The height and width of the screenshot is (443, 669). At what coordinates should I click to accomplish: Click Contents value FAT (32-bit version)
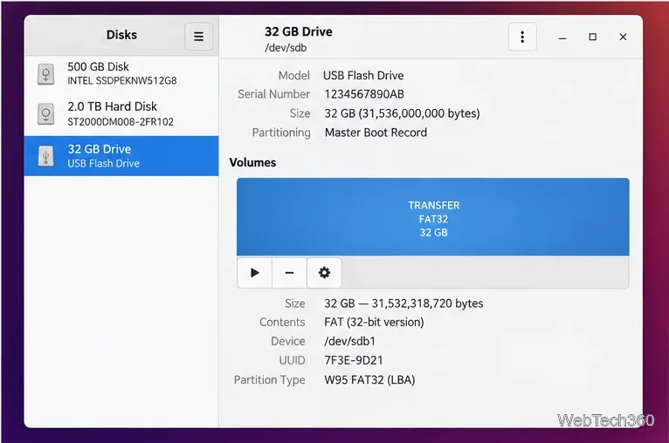374,322
